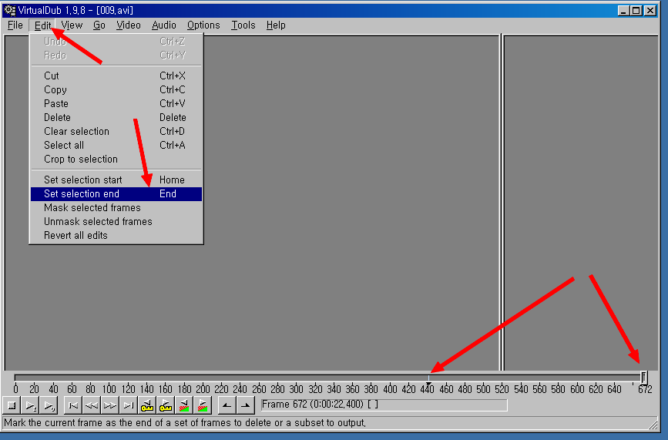
Task: Maximize the VirtualDub window
Action: 636,11
